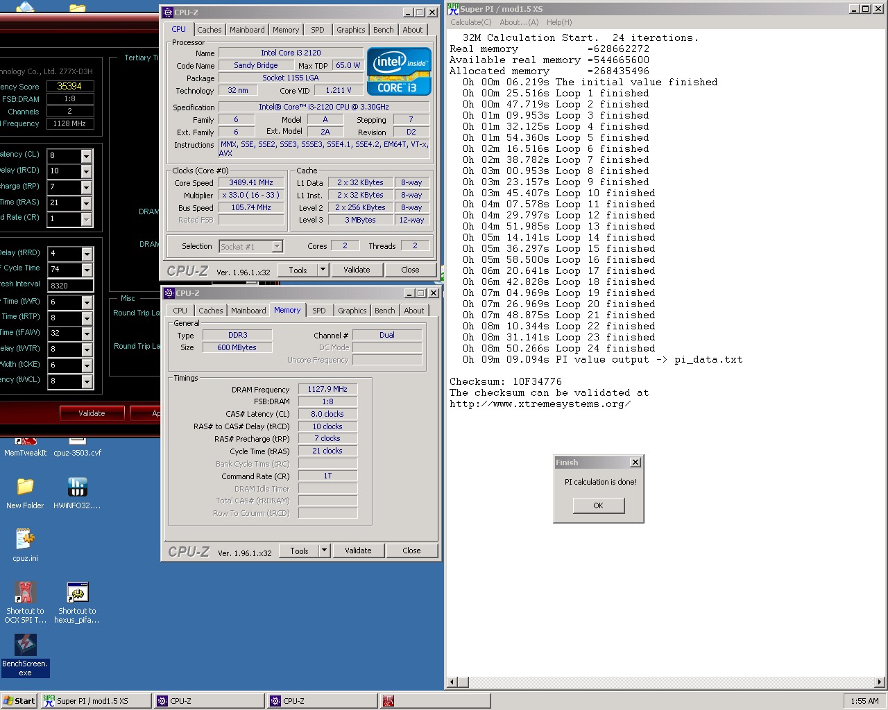Click the Core Speed value 3489.41 MHz
The width and height of the screenshot is (888, 710).
tap(251, 182)
